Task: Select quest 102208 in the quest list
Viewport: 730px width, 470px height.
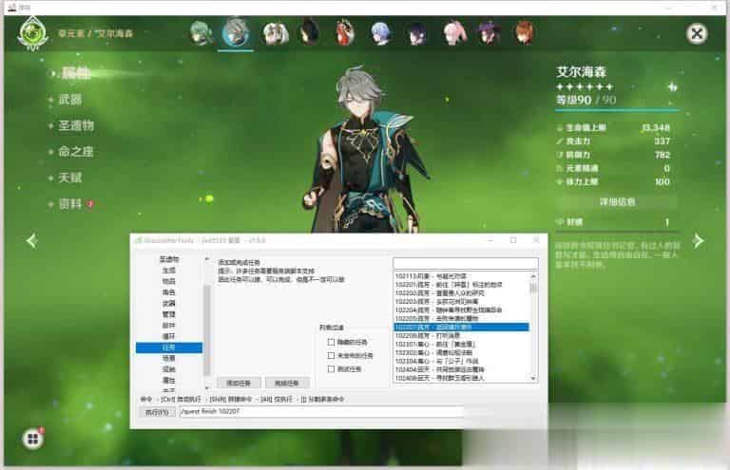Action: click(x=461, y=335)
